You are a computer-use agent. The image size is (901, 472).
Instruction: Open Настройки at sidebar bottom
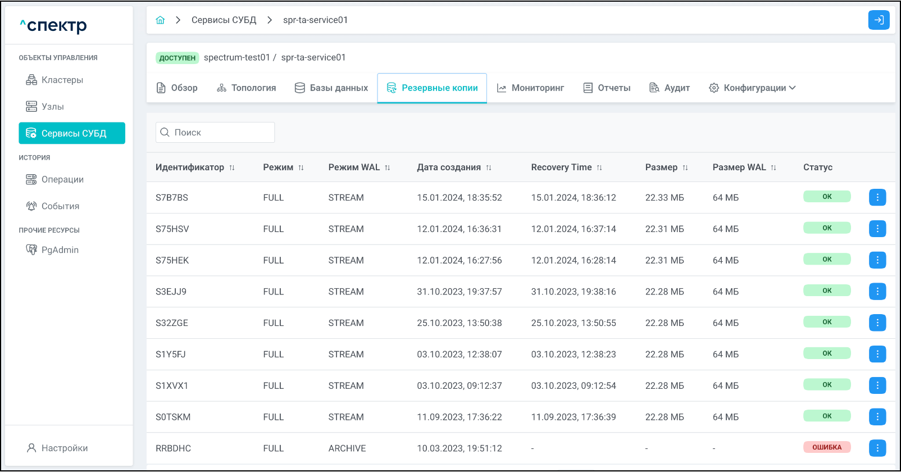click(64, 448)
